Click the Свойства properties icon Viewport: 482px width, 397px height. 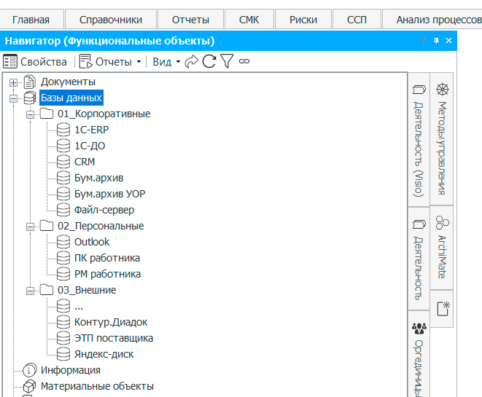pos(11,62)
